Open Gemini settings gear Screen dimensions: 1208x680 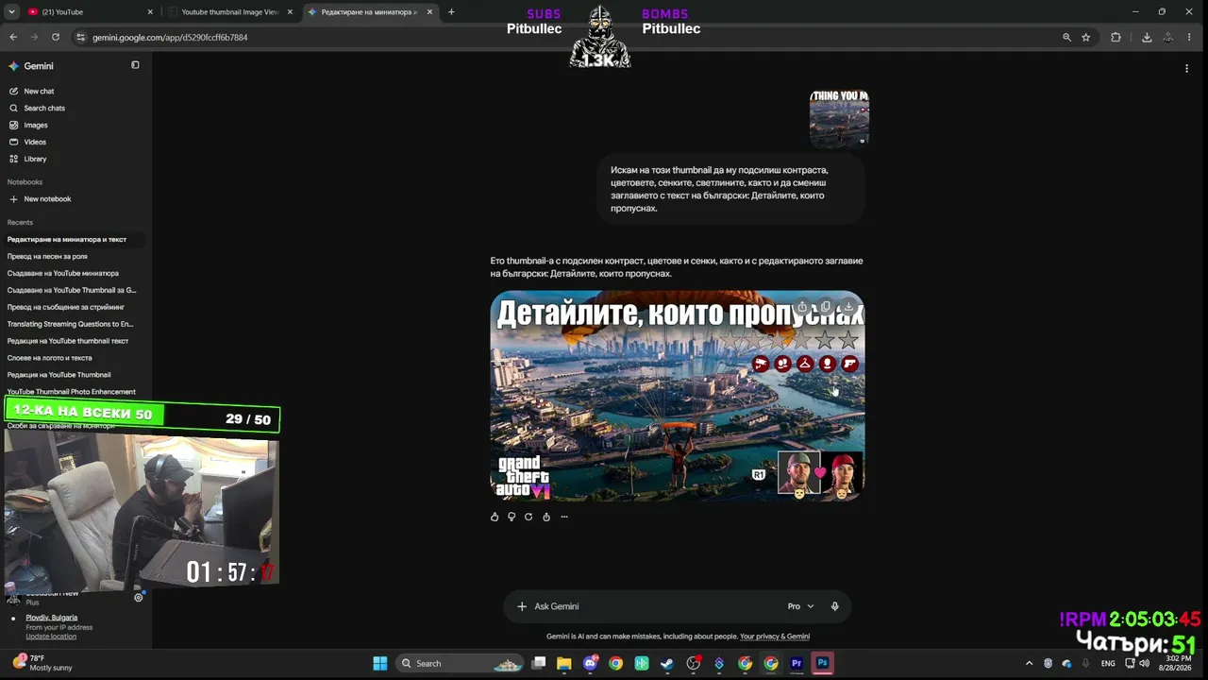point(139,597)
